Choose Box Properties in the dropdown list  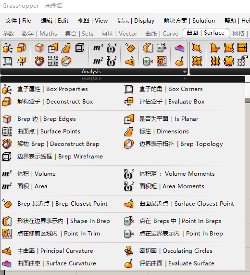click(52, 89)
